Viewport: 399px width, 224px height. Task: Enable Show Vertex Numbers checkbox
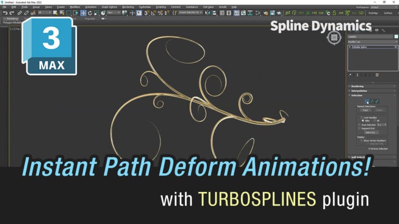[x=362, y=141]
